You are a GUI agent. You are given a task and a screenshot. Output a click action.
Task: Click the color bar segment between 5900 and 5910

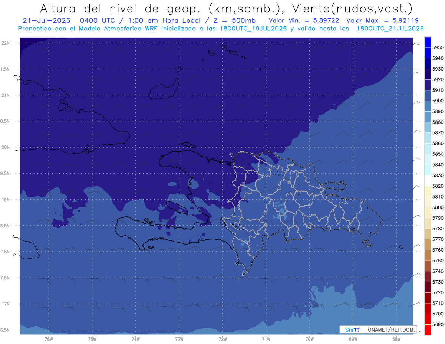tap(428, 96)
